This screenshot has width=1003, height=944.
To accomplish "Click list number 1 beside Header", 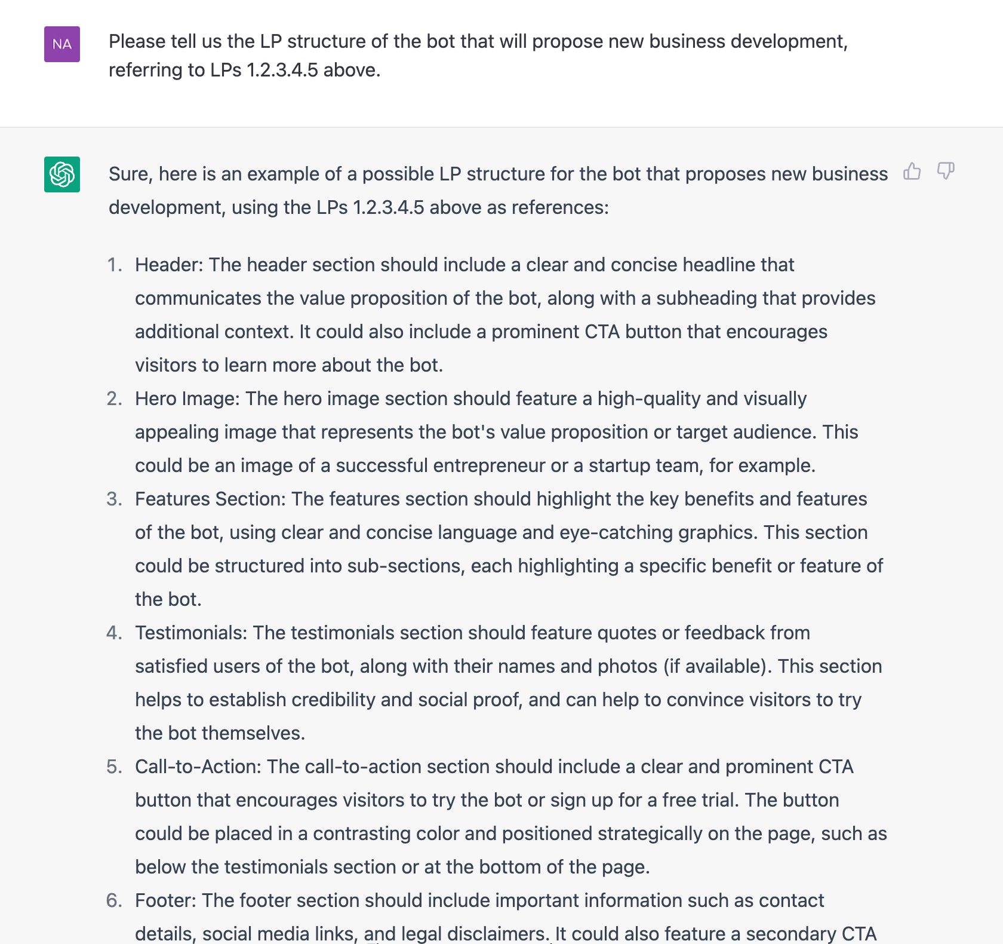I will pos(115,265).
